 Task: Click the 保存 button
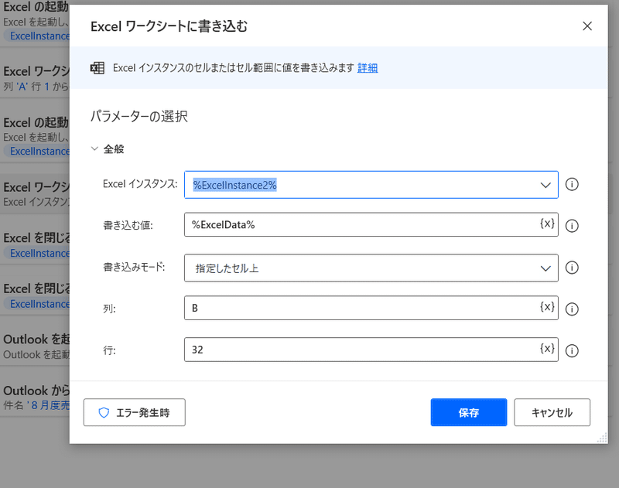469,413
